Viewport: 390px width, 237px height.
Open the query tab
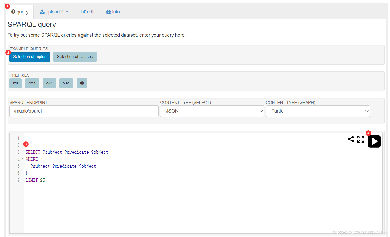(20, 12)
